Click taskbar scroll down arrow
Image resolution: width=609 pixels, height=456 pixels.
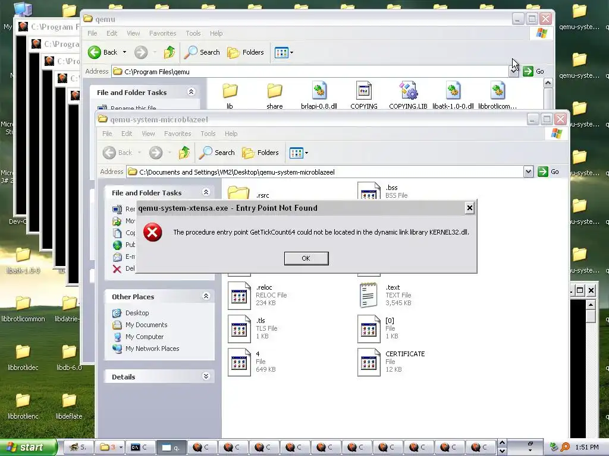502,451
